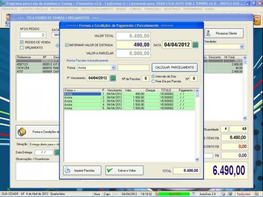This screenshot has width=263, height=197.
Task: Click the person icon on Pesquisar Cliente
Action: point(208,33)
